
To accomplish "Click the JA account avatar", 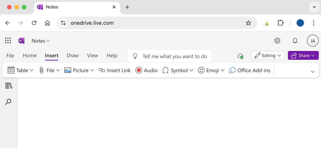I will pos(312,41).
